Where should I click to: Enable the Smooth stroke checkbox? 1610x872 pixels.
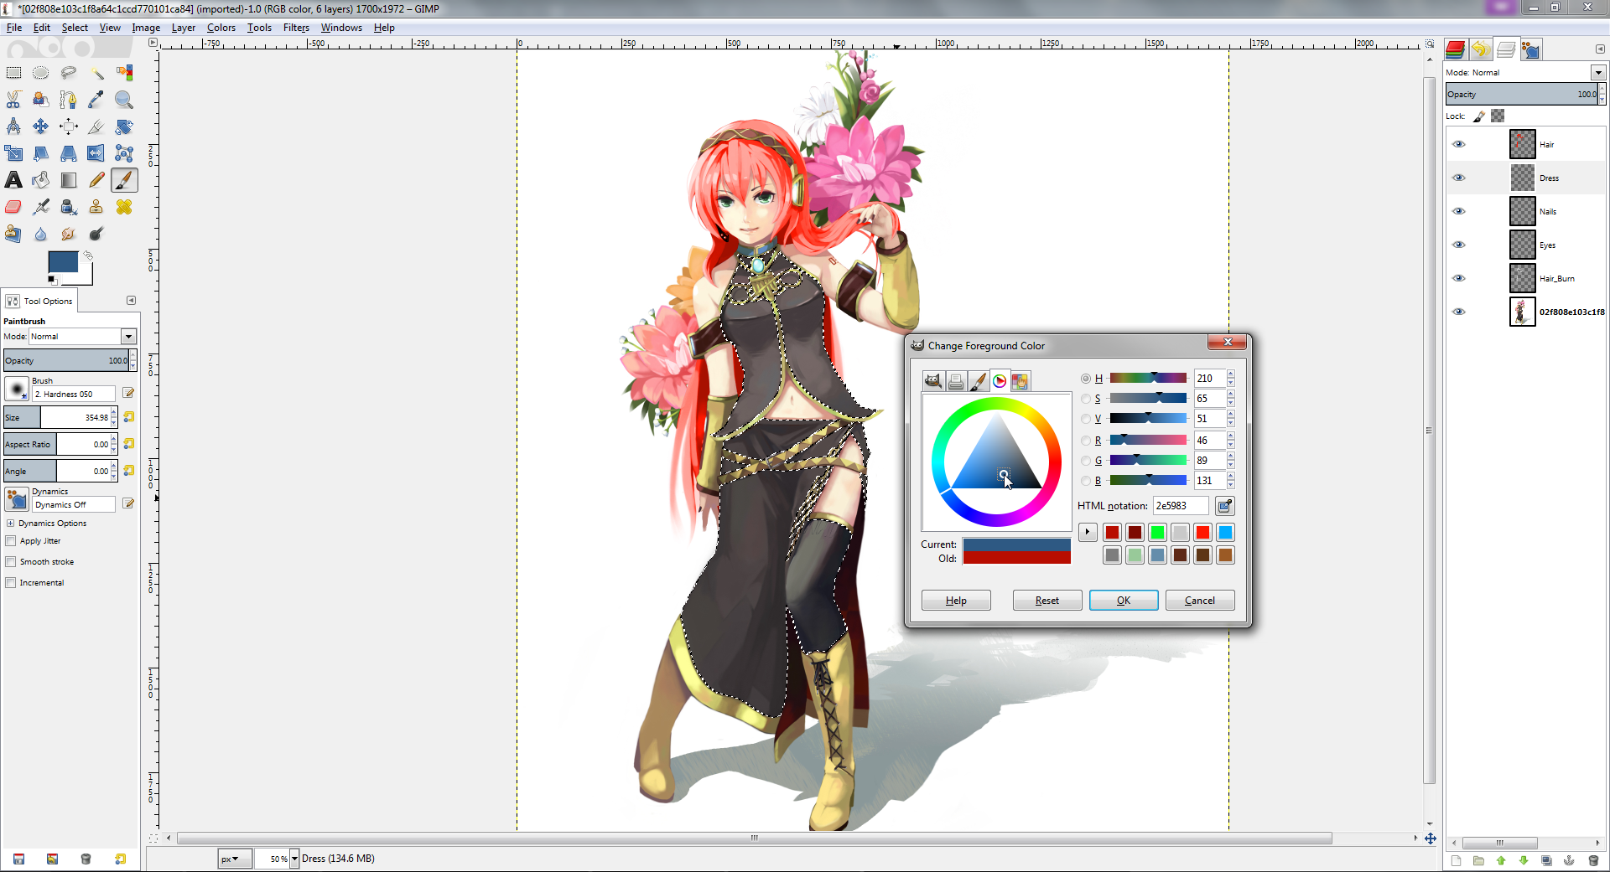pyautogui.click(x=11, y=562)
